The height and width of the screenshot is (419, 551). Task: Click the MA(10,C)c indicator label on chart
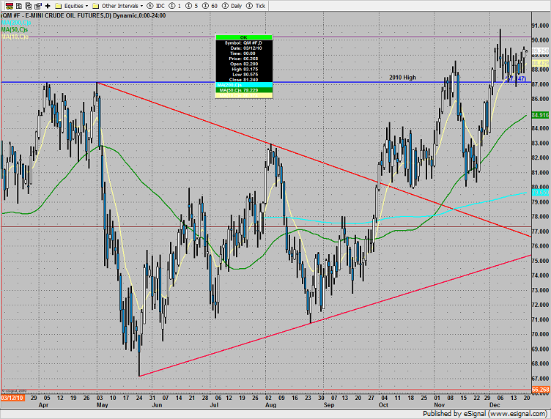[x=15, y=37]
